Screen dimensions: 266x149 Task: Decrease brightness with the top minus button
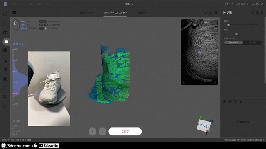225,25
